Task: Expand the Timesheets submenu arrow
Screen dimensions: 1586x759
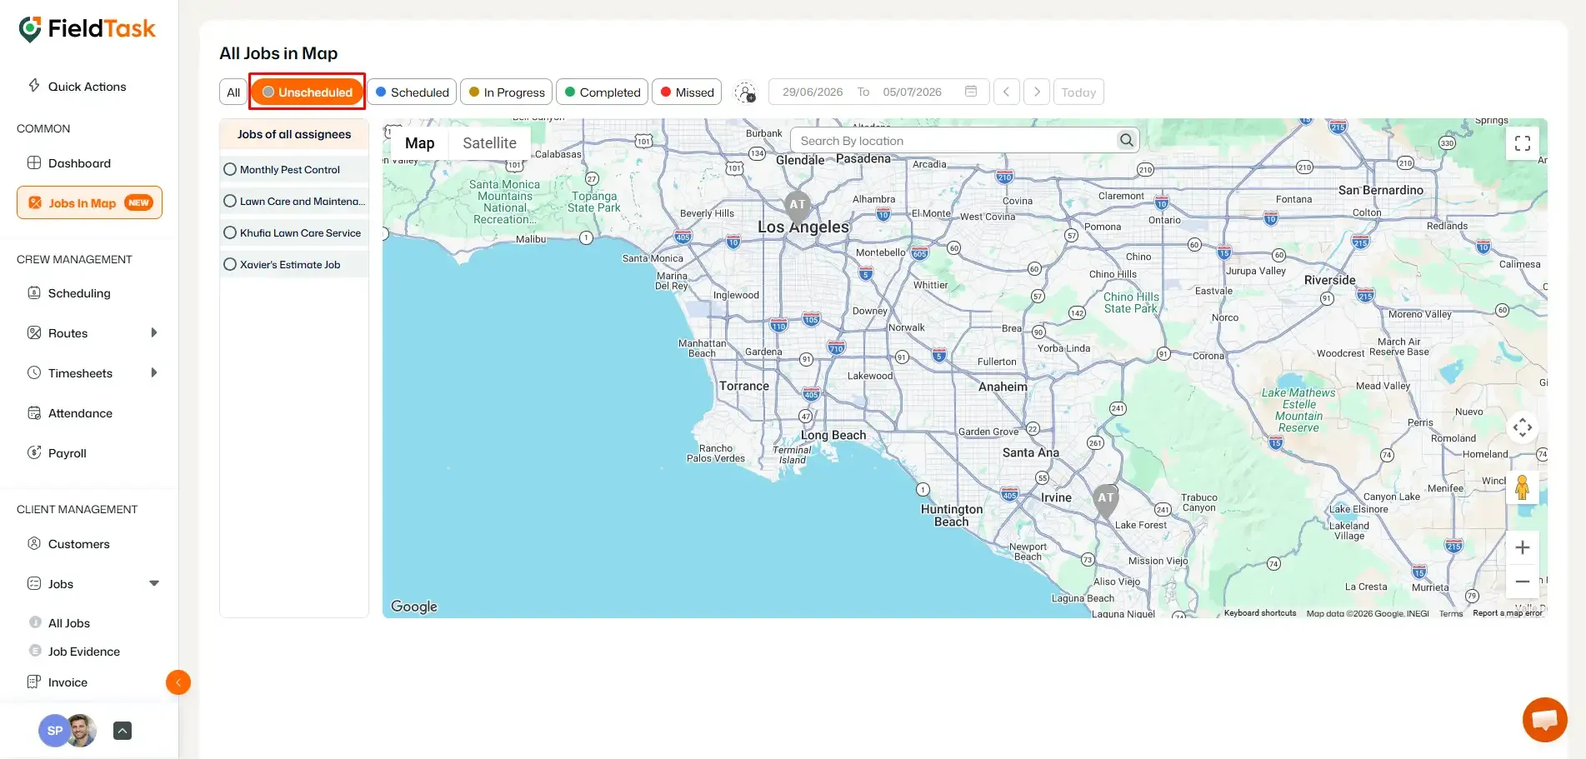Action: tap(153, 372)
